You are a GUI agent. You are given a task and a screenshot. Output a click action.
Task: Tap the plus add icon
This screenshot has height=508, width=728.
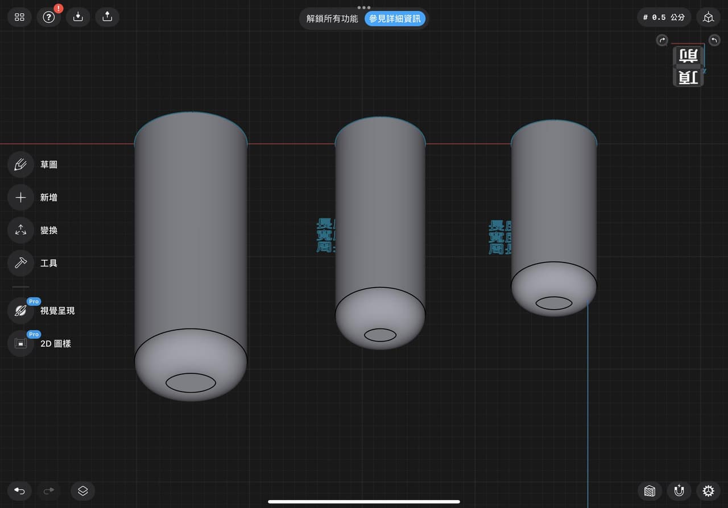pos(20,198)
